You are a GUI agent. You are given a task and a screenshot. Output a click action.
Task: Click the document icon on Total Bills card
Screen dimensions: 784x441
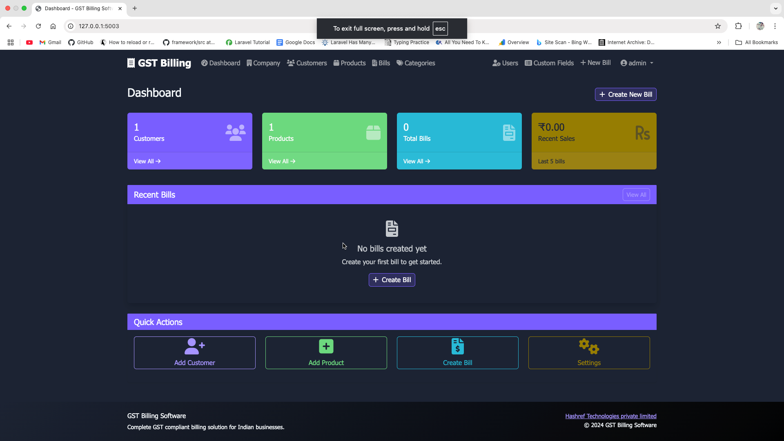[x=509, y=133]
